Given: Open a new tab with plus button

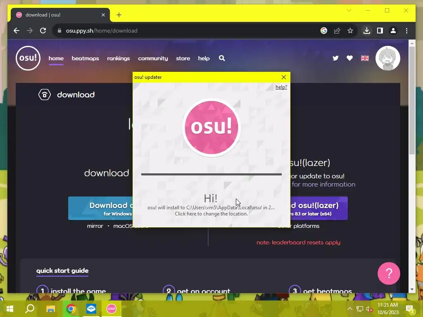Looking at the screenshot, I should coord(119,15).
